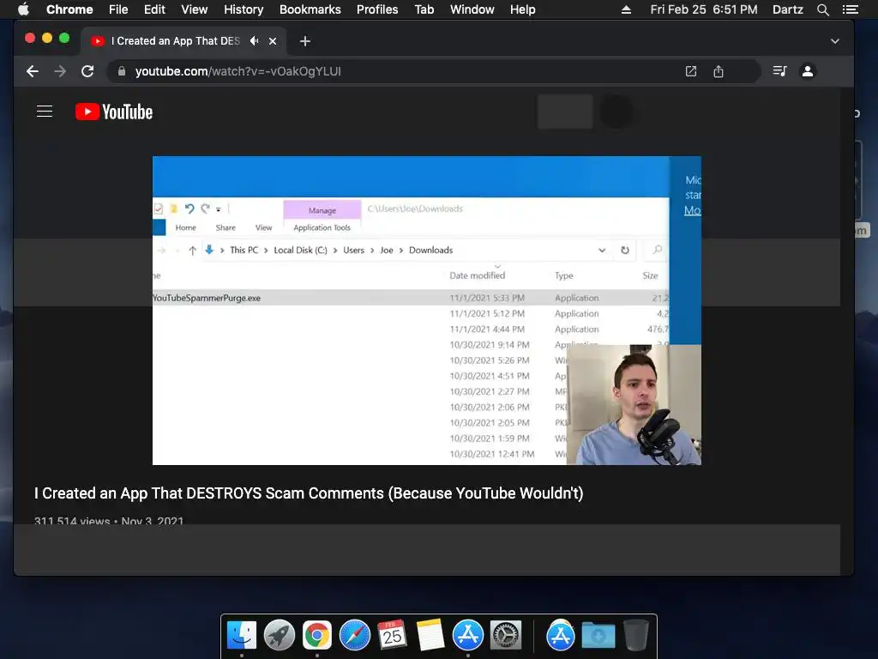The image size is (878, 659).
Task: Open Google Chrome from the Dock
Action: click(317, 636)
